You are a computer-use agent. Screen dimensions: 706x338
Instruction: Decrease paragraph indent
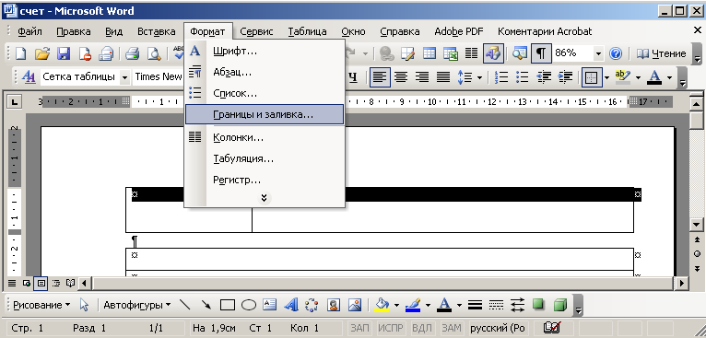click(544, 77)
